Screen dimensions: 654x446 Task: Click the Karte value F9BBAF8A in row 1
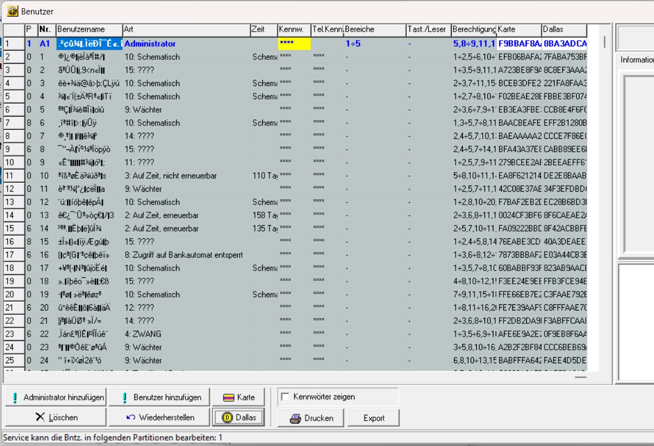(x=518, y=43)
